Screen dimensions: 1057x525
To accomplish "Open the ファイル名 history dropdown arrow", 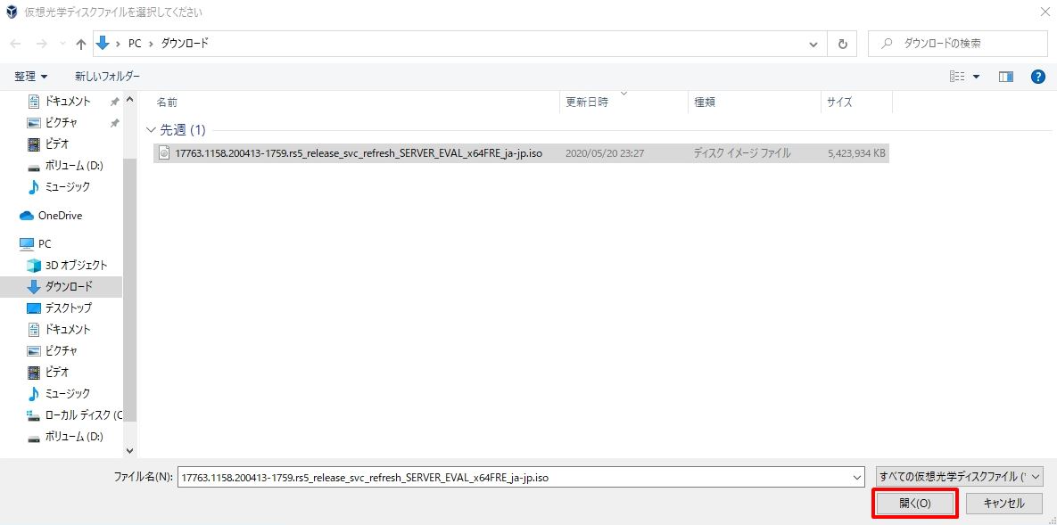I will pyautogui.click(x=857, y=477).
